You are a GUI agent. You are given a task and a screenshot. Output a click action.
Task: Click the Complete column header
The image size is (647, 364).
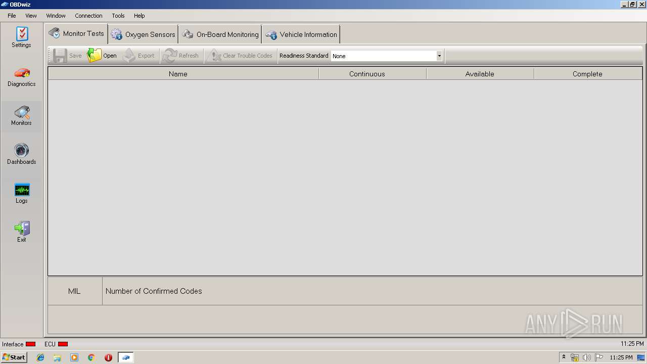(588, 74)
